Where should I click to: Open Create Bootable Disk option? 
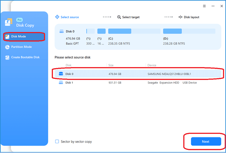22,57
